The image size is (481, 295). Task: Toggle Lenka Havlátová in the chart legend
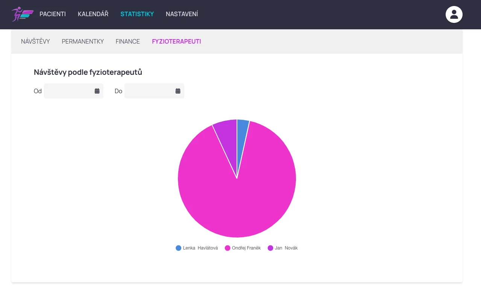tap(197, 248)
